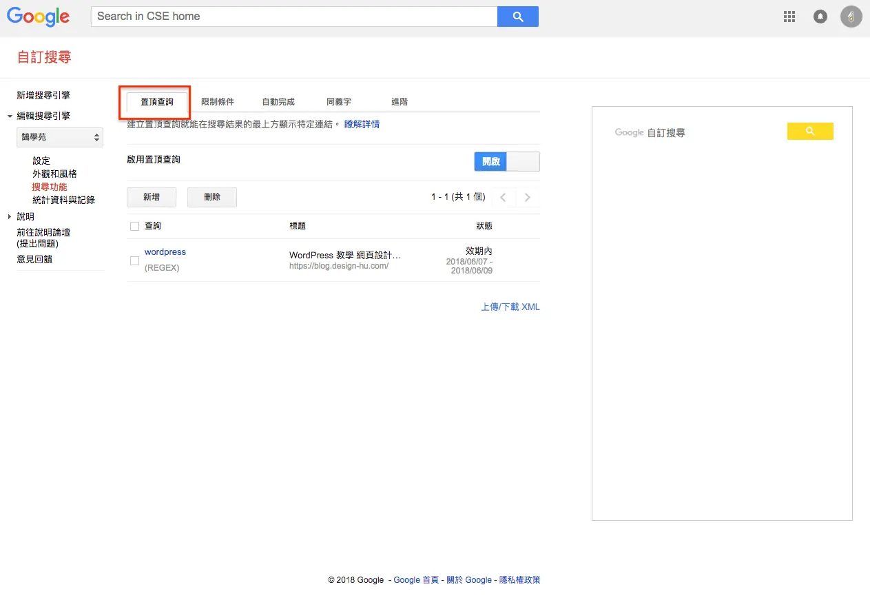Open the account avatar menu
Image resolution: width=870 pixels, height=609 pixels.
click(x=851, y=17)
